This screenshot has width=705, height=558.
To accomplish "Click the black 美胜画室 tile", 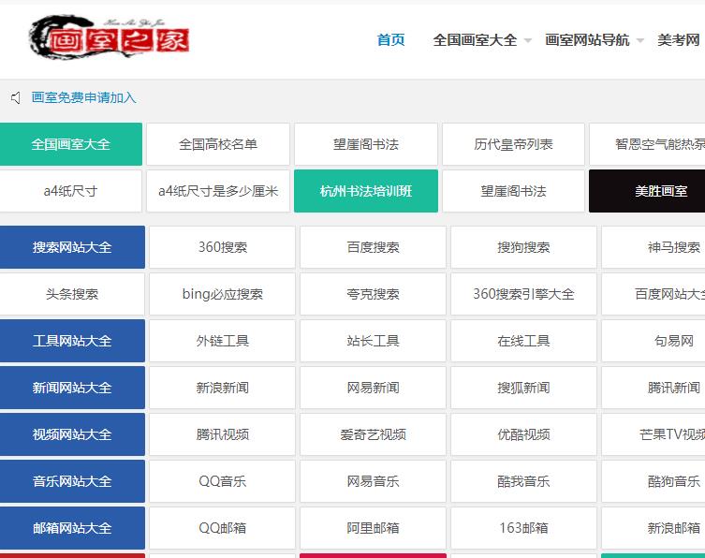I will pyautogui.click(x=647, y=191).
